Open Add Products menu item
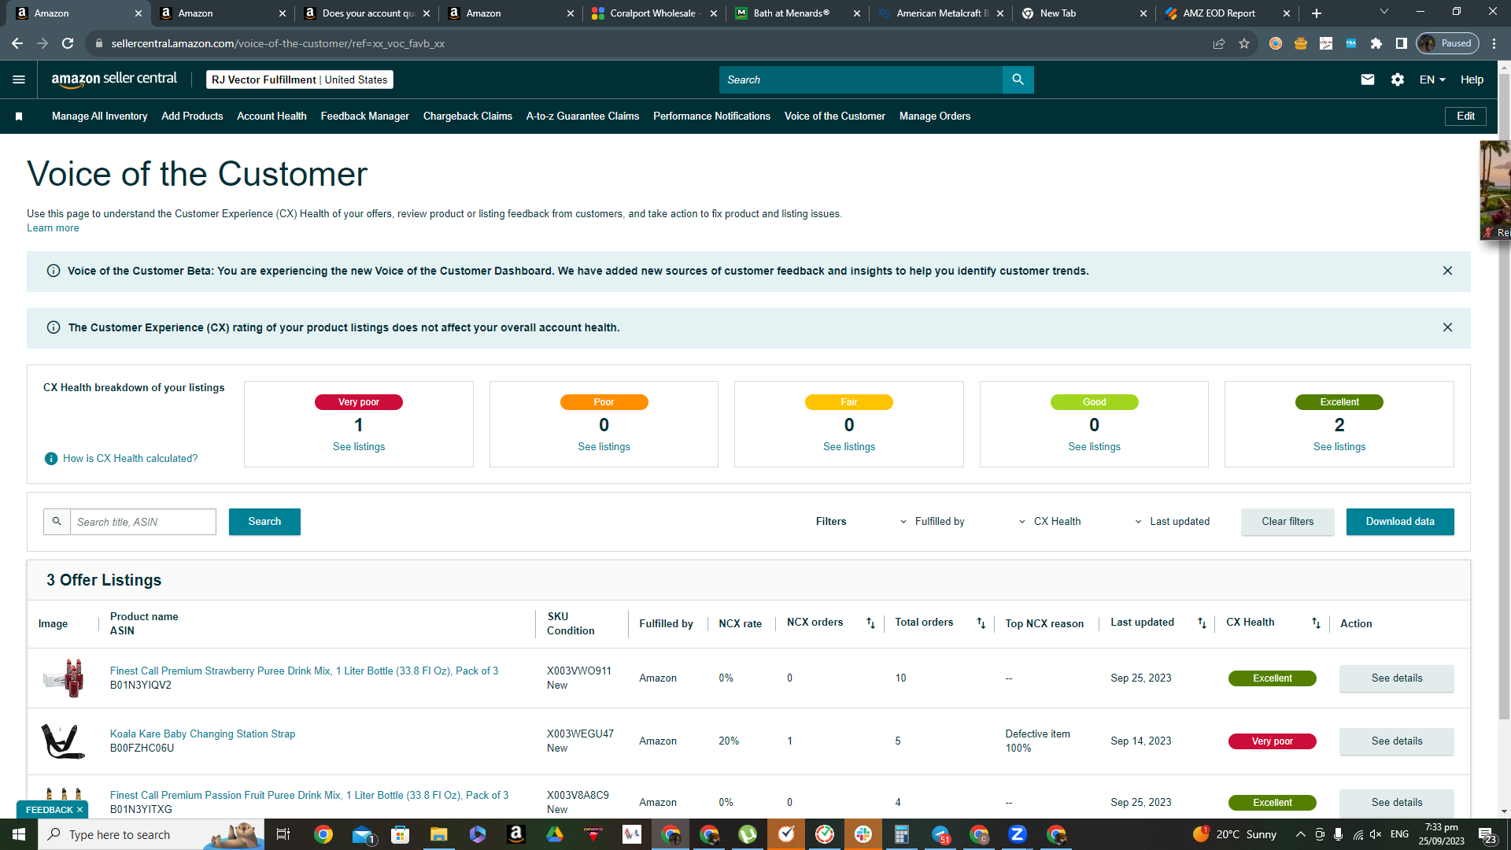 192,116
